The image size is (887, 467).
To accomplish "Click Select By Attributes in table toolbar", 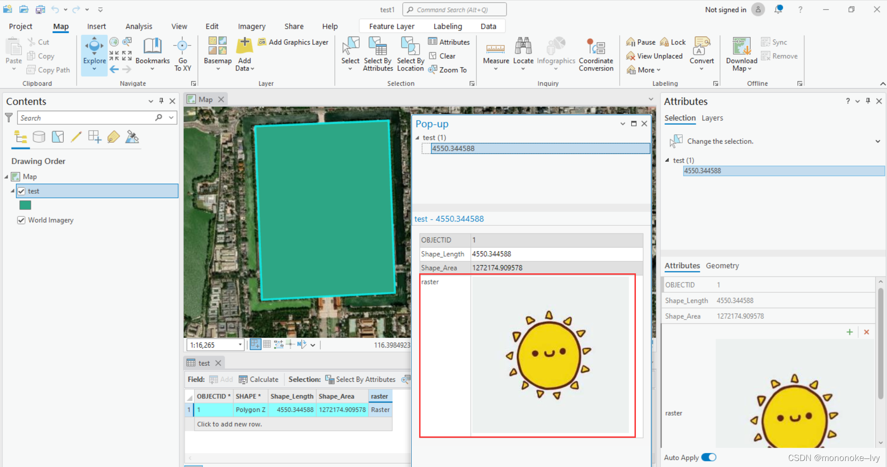I will pyautogui.click(x=360, y=379).
